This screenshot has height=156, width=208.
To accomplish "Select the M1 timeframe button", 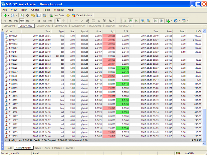I will [5, 21].
